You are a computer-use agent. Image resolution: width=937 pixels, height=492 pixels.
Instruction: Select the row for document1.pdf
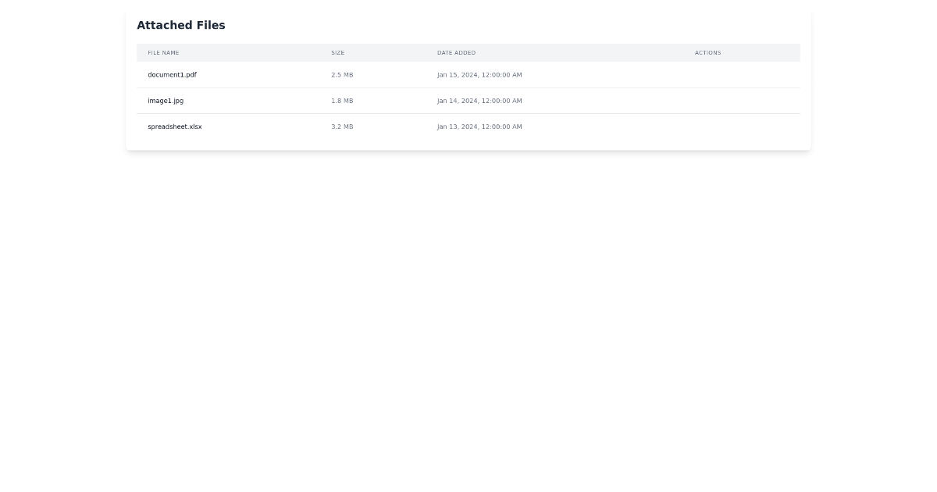468,75
